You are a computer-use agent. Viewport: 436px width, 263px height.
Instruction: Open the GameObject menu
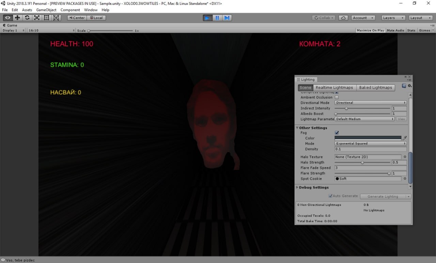coord(46,10)
